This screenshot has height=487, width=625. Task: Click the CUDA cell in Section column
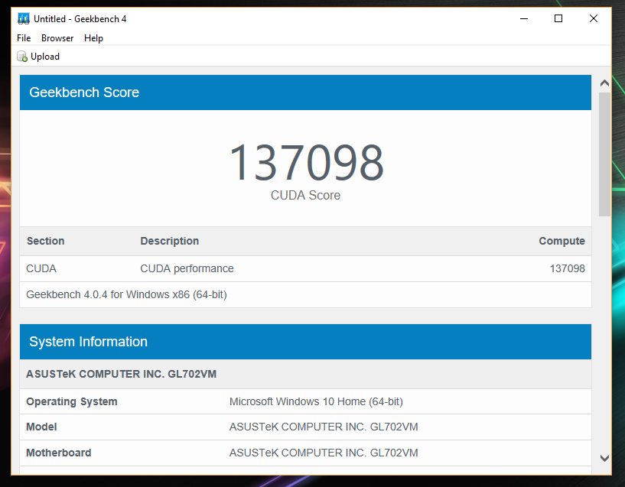[41, 268]
